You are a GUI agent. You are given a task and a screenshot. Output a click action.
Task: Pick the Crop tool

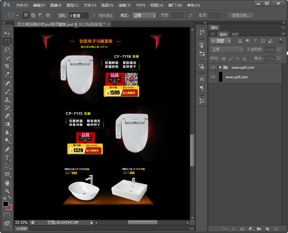[7, 66]
